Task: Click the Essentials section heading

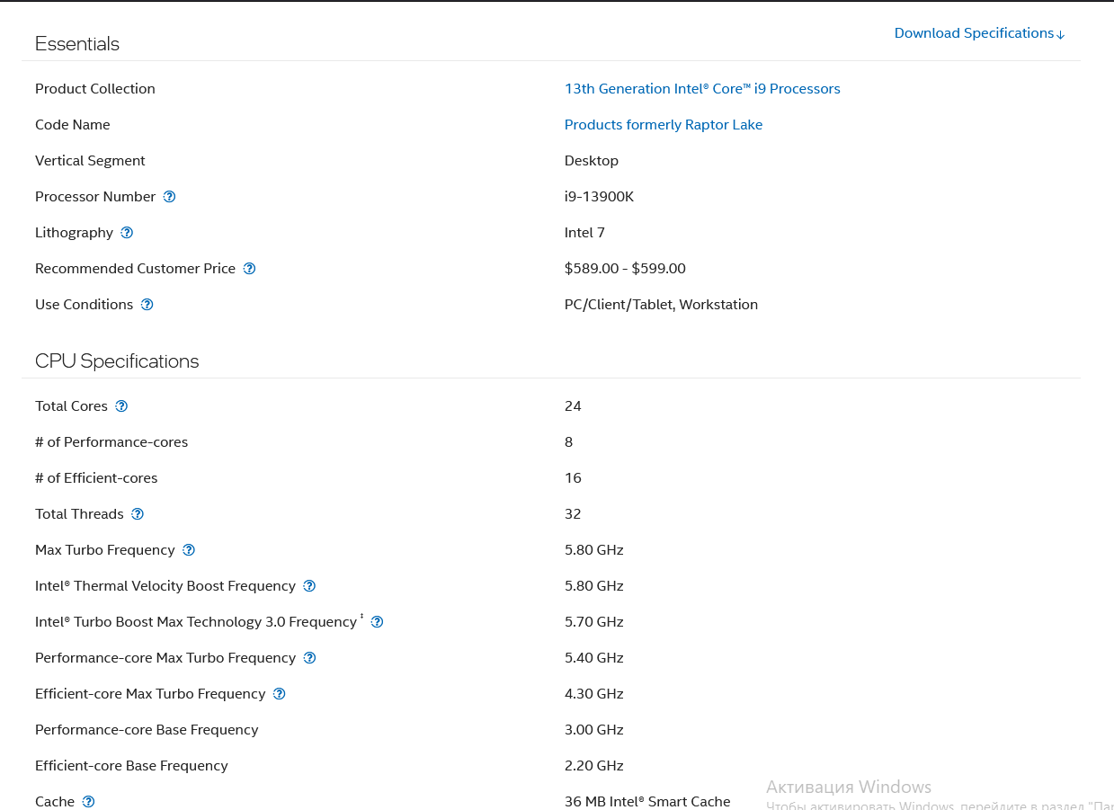Action: pyautogui.click(x=77, y=44)
